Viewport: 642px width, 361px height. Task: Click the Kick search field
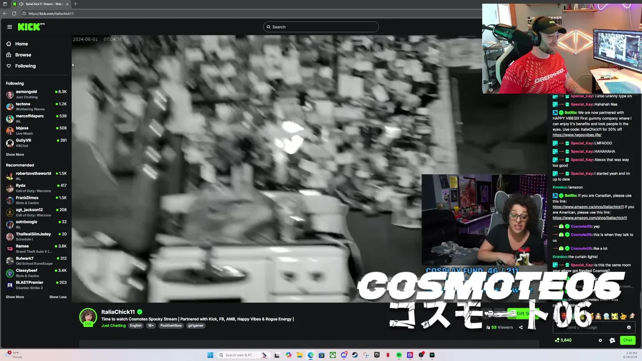(x=321, y=27)
